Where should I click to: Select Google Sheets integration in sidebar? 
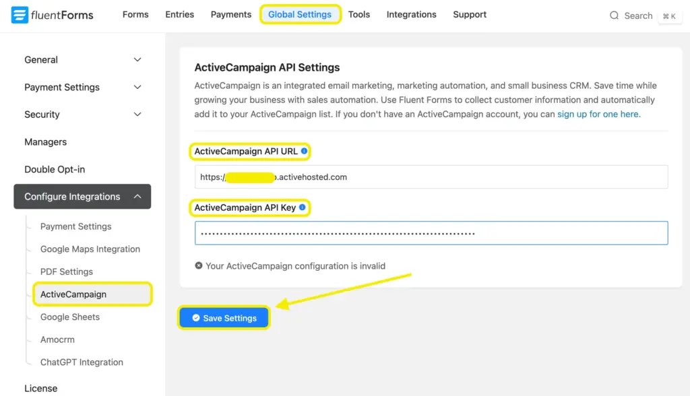(70, 317)
